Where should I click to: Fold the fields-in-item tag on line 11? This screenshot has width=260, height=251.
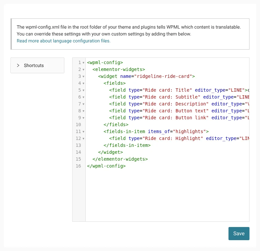[x=83, y=132]
